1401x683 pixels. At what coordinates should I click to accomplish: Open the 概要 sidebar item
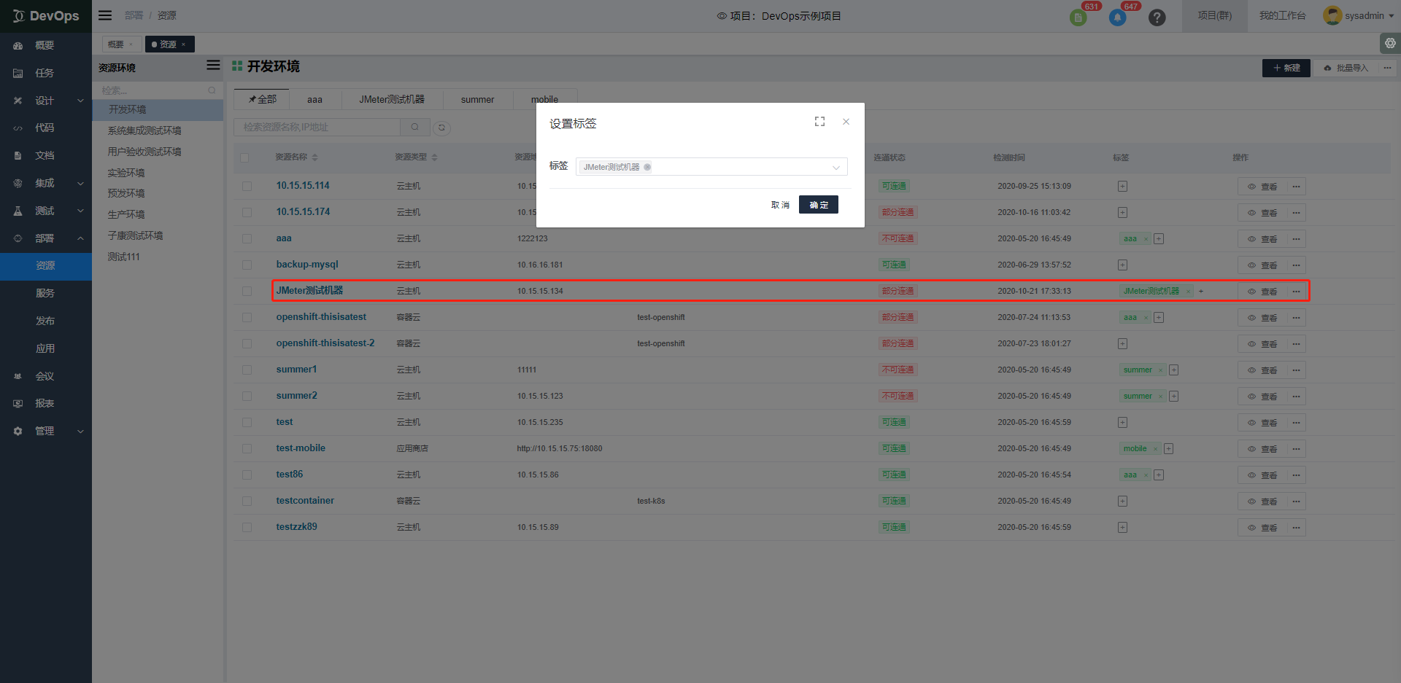click(x=46, y=45)
